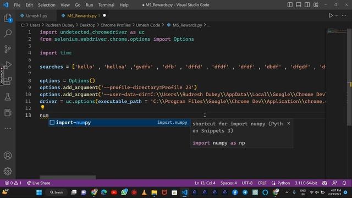Screen dimensions: 352x198
Task: Open the Run menu
Action: pos(89,5)
